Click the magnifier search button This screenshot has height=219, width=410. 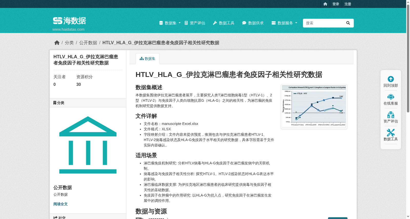click(x=348, y=23)
